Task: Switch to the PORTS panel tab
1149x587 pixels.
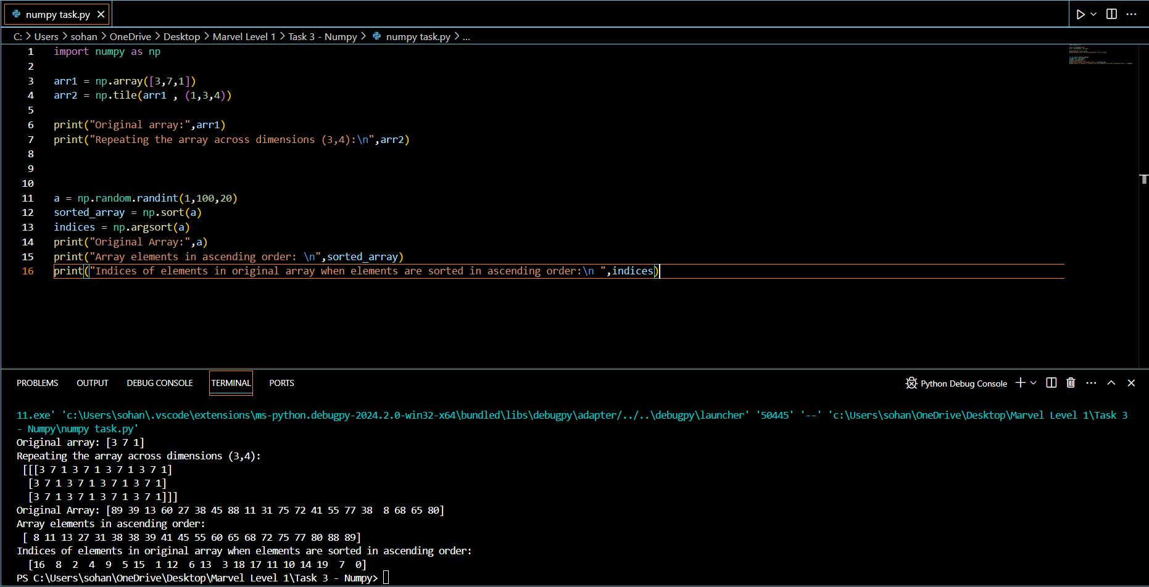Action: (281, 383)
